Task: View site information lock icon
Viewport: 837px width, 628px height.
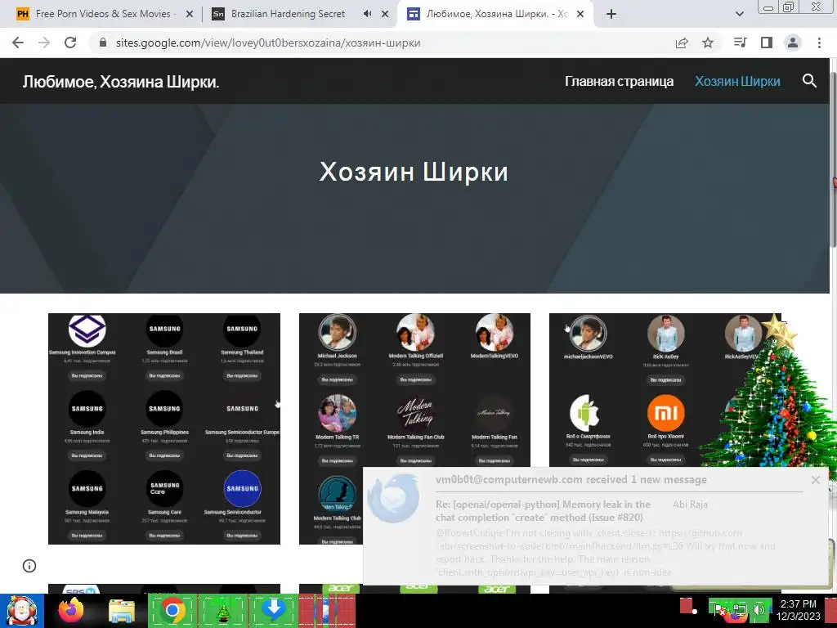Action: pyautogui.click(x=103, y=43)
